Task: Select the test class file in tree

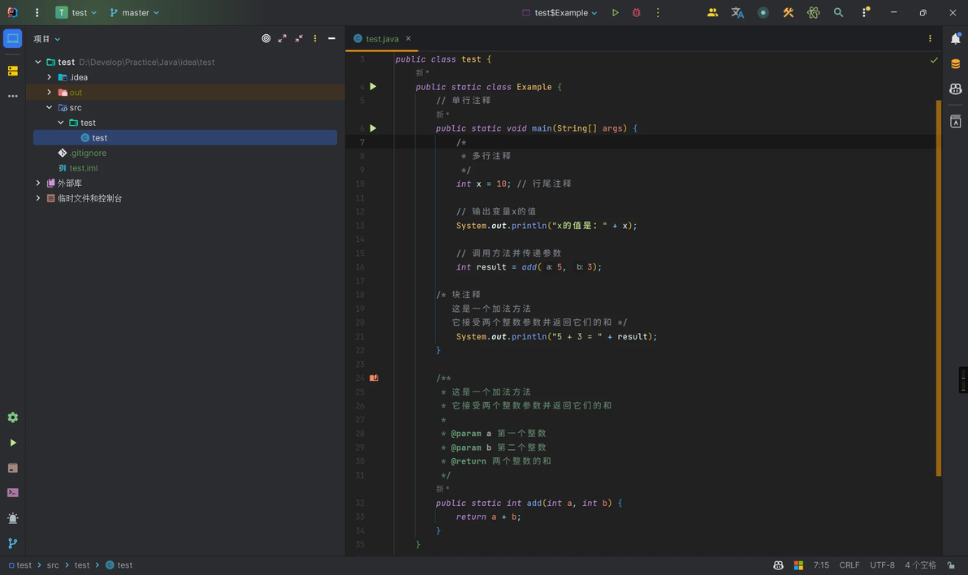Action: (x=185, y=138)
